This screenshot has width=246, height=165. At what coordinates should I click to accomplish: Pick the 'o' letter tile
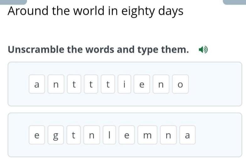pos(180,84)
